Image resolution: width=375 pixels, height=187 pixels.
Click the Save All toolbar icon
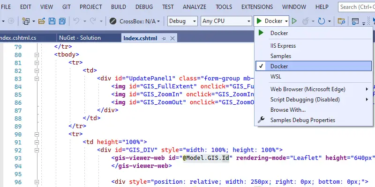62,21
